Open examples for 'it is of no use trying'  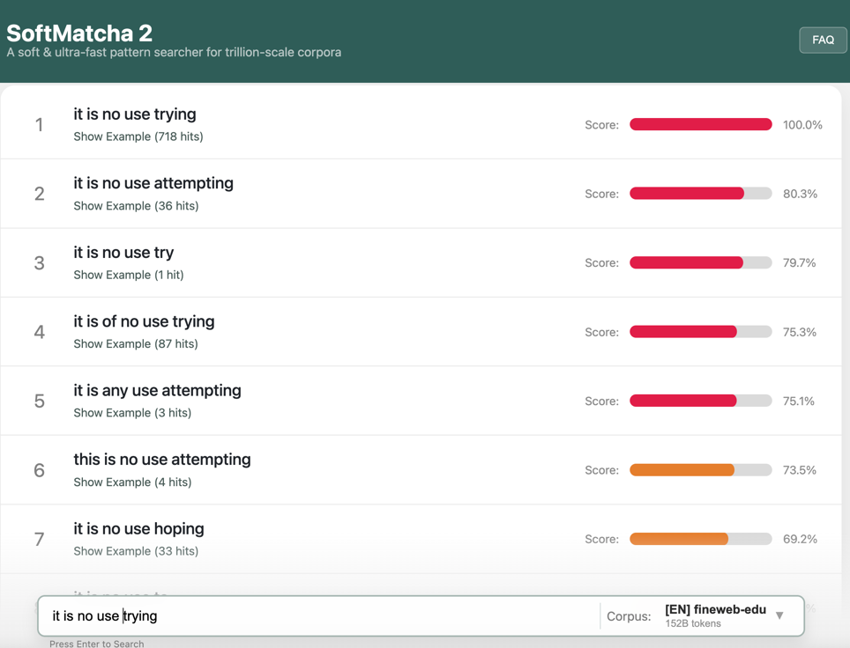point(136,343)
